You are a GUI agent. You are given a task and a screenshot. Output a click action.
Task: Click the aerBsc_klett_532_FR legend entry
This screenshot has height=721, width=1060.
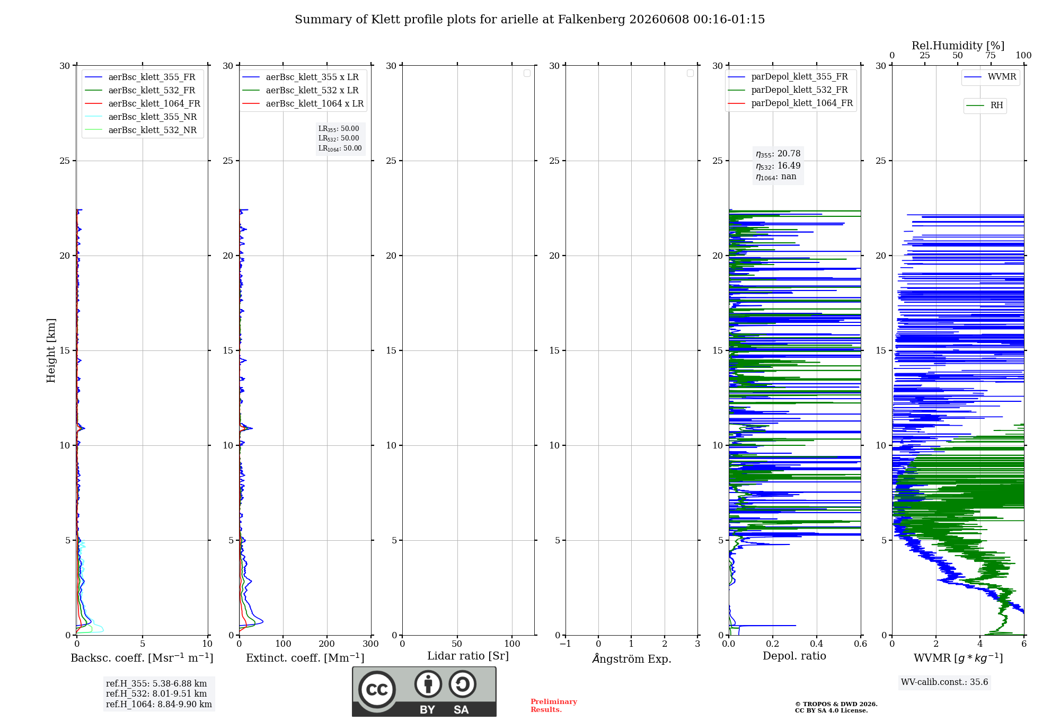(140, 91)
